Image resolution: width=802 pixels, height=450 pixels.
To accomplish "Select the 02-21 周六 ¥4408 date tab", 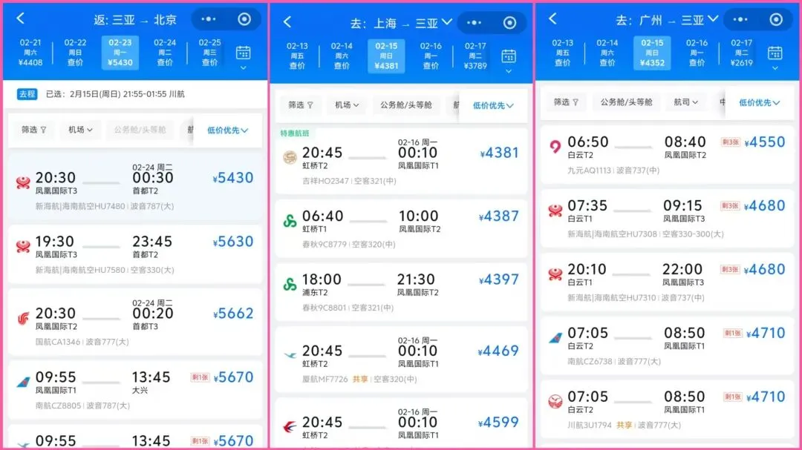I will point(30,53).
